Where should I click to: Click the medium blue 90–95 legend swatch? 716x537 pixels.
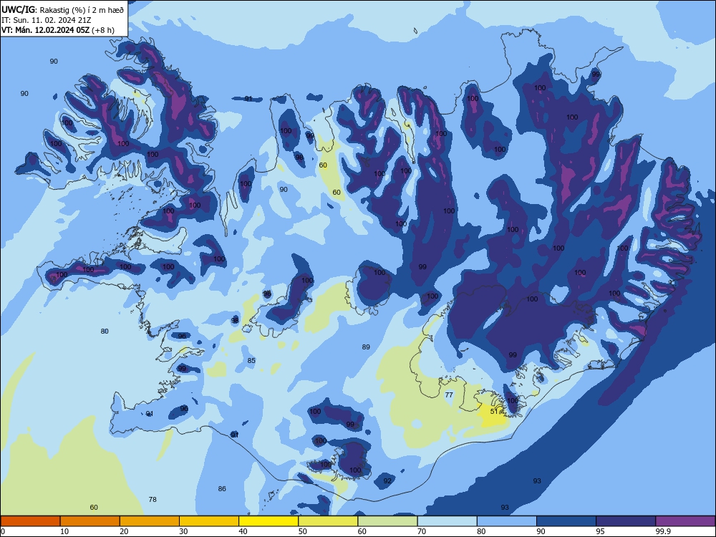[x=566, y=521]
